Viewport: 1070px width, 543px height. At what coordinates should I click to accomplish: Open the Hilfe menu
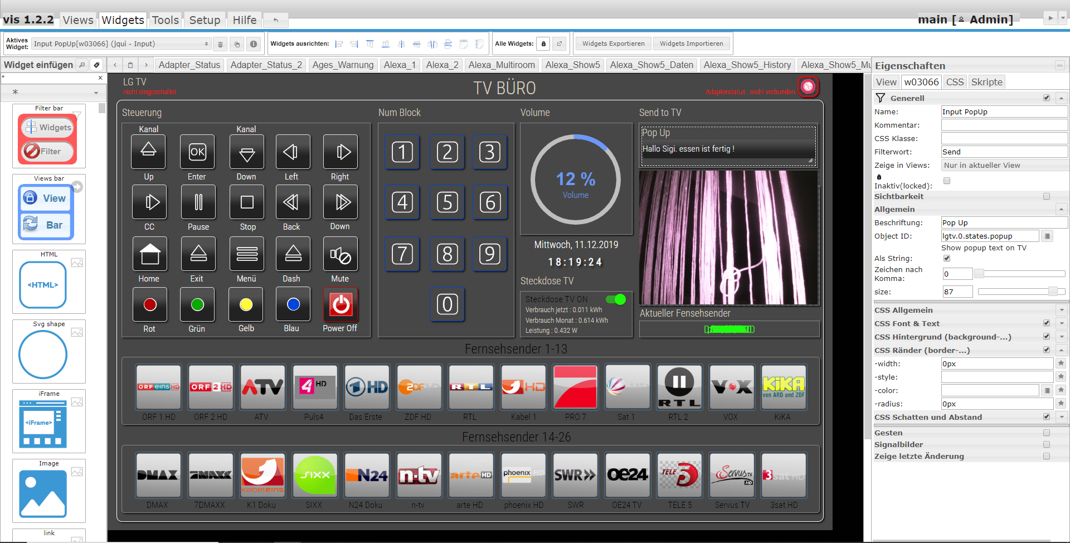click(245, 20)
